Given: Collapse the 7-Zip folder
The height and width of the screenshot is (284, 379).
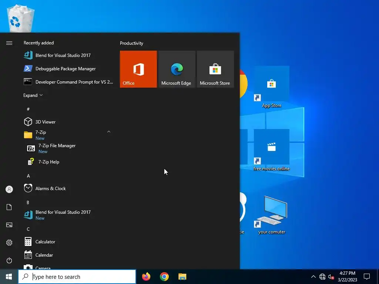Looking at the screenshot, I should (x=109, y=132).
